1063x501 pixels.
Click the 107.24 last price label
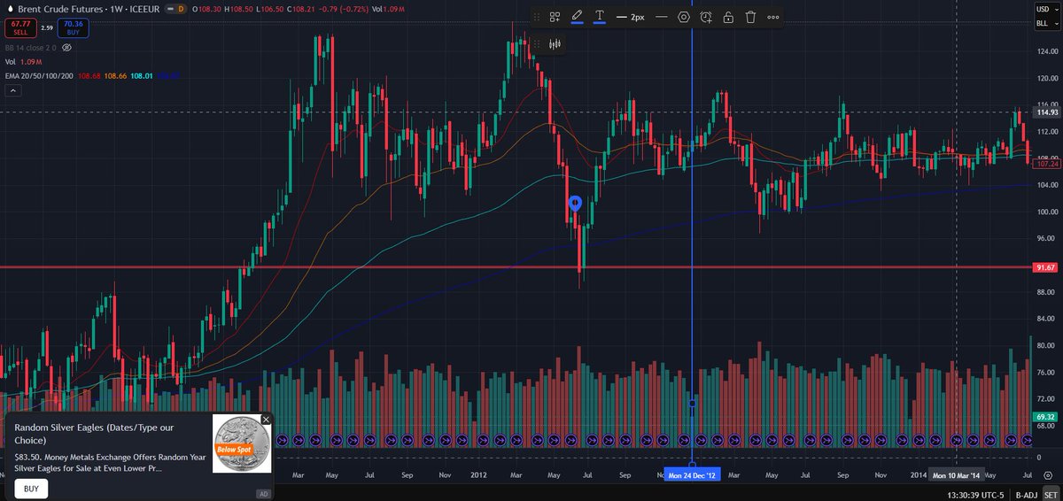pos(1046,164)
